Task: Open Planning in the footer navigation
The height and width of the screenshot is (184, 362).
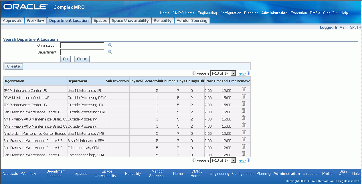Action: tap(264, 174)
